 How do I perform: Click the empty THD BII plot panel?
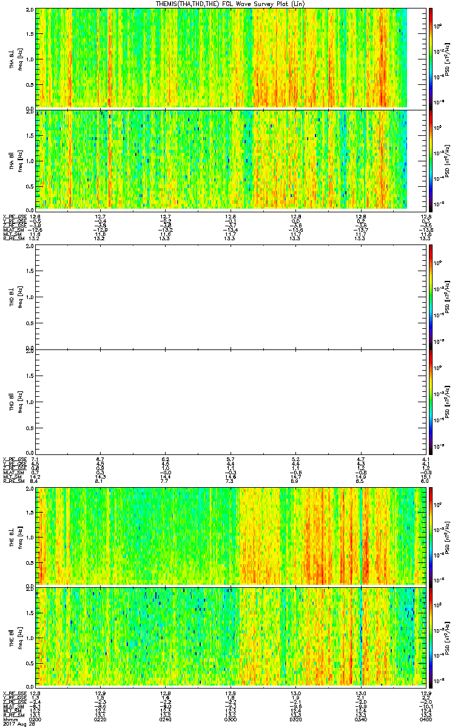(x=231, y=402)
